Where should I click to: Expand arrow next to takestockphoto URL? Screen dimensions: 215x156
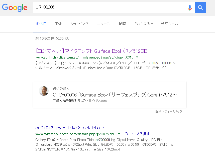(119, 134)
